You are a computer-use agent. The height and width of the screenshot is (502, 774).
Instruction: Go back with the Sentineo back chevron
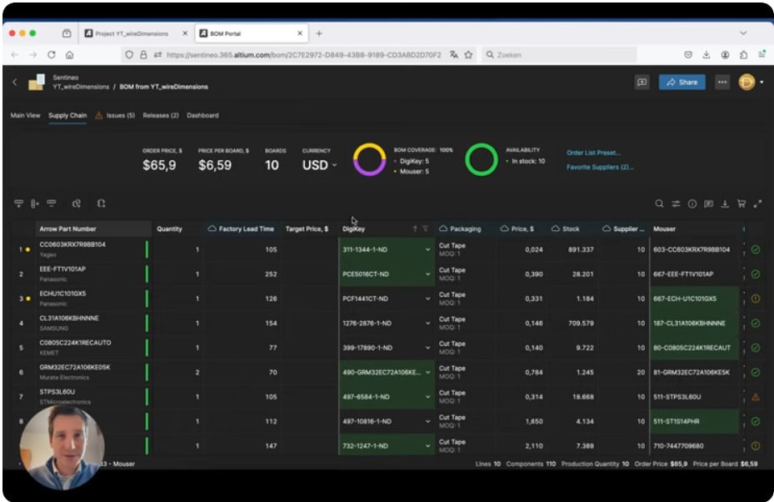tap(15, 82)
